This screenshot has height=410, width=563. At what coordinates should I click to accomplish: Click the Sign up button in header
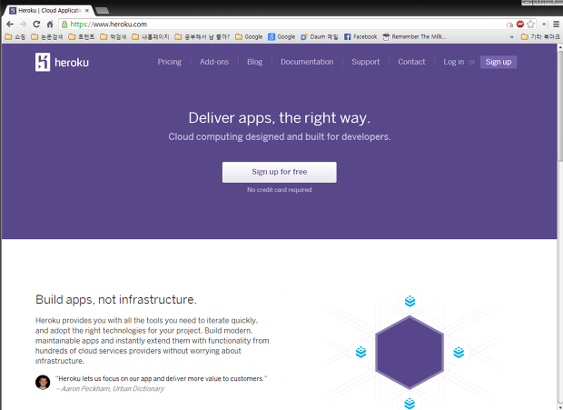click(x=499, y=62)
